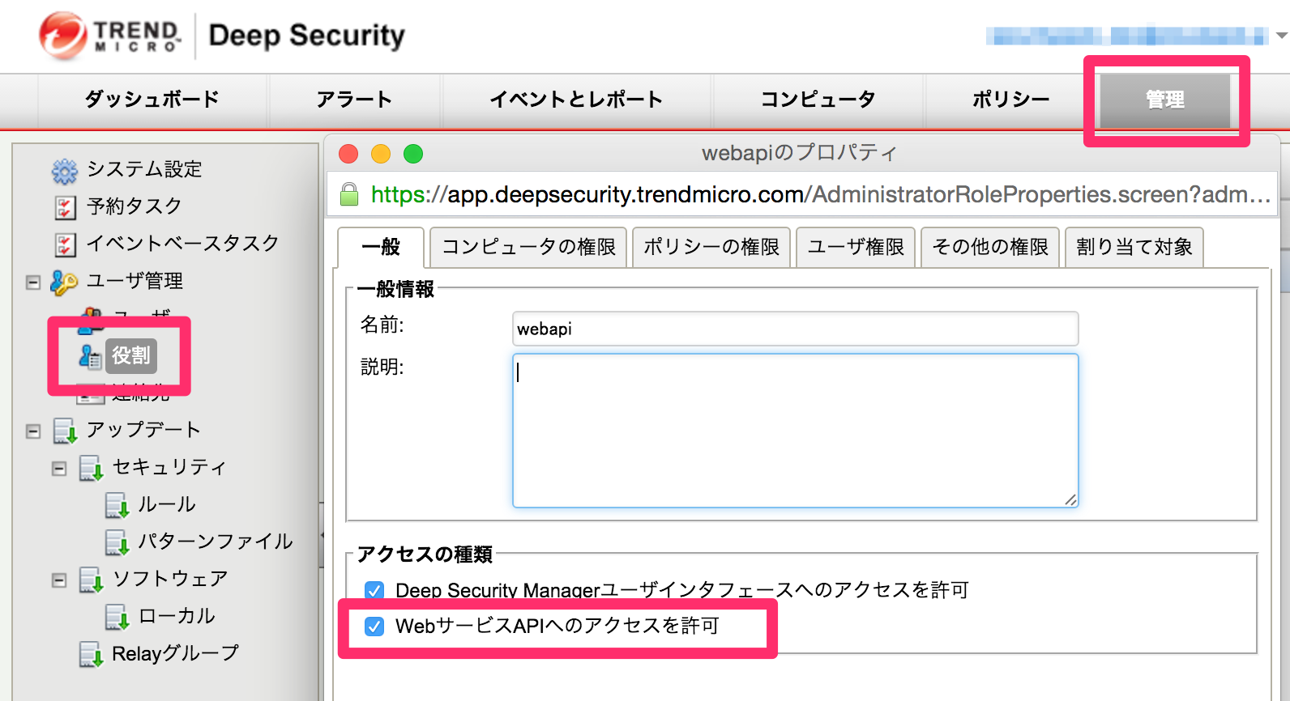Screen dimensions: 1290x701
Task: Select パターンファイル in the sidebar
Action: pyautogui.click(x=216, y=542)
